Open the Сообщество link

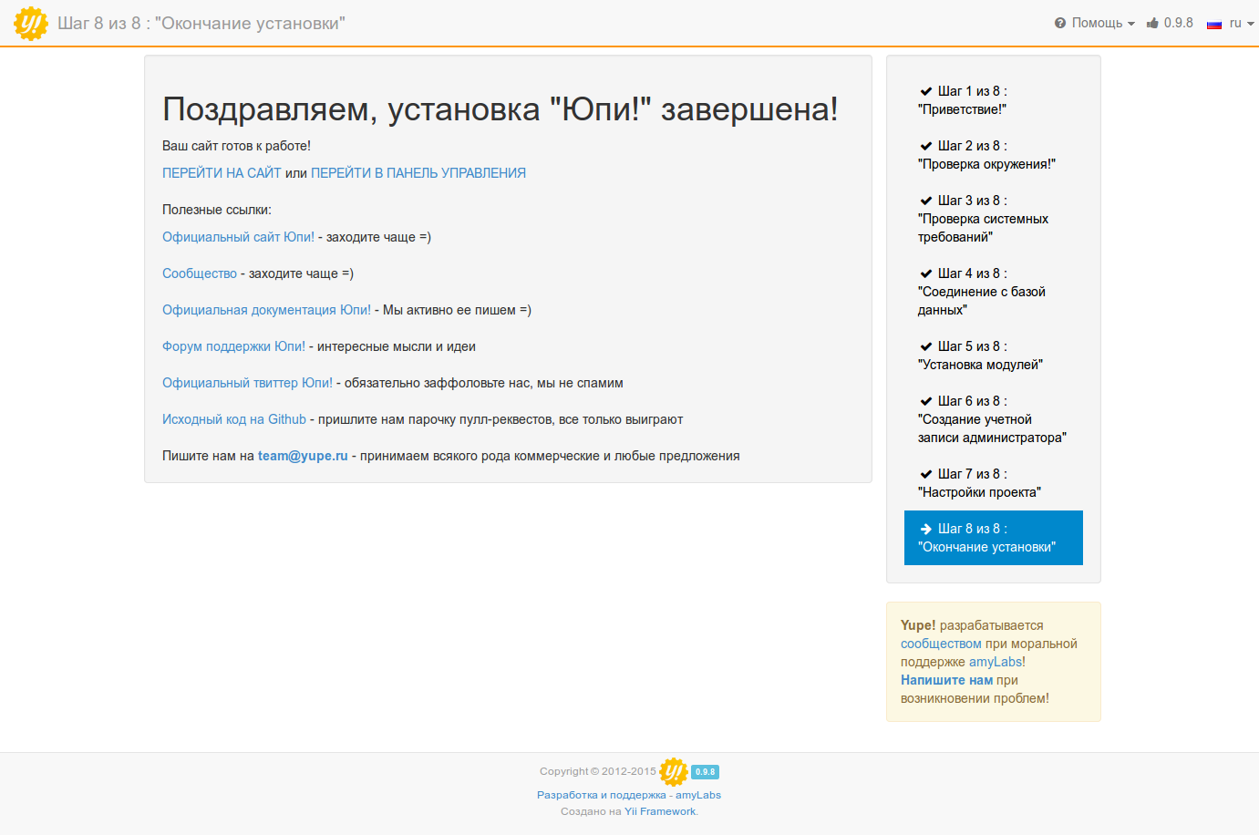(200, 273)
